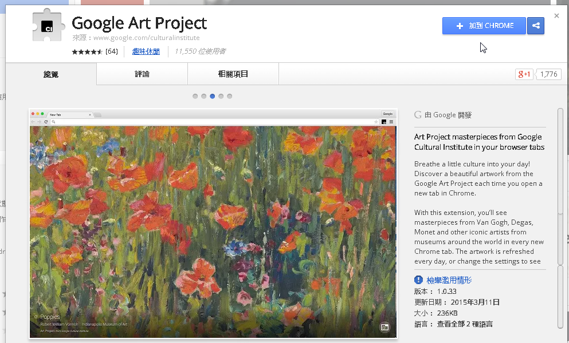Click the Art Project masterpieces heading text
The height and width of the screenshot is (343, 569).
[x=480, y=142]
